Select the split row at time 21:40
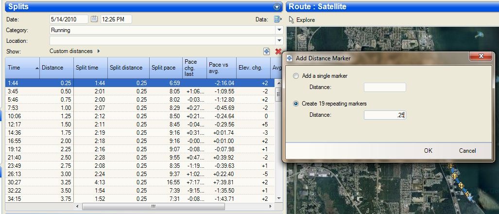This screenshot has width=499, height=214. click(x=140, y=158)
